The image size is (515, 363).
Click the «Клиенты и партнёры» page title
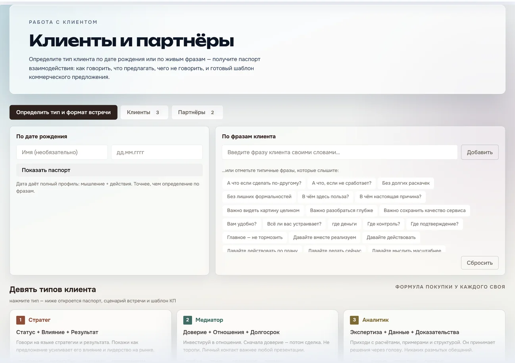131,41
